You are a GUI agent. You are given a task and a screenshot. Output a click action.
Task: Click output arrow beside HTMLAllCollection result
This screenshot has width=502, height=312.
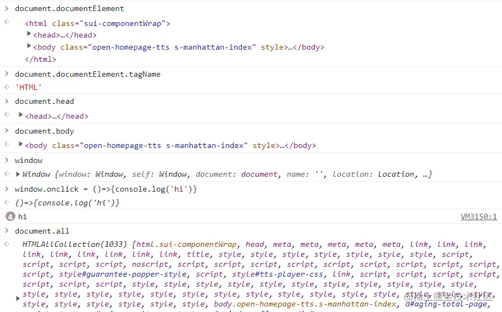(x=7, y=244)
